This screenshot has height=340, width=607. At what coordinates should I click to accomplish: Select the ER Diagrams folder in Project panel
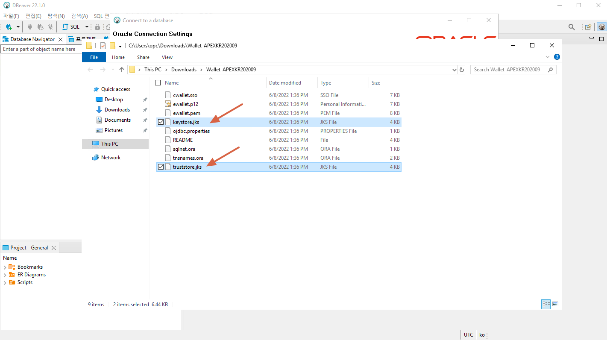31,275
